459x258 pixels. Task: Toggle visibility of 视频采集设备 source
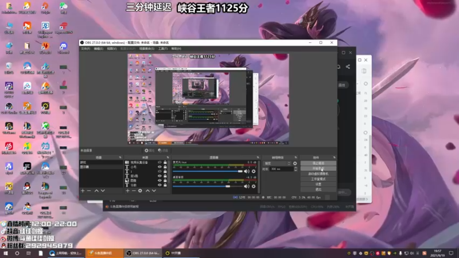tap(160, 162)
